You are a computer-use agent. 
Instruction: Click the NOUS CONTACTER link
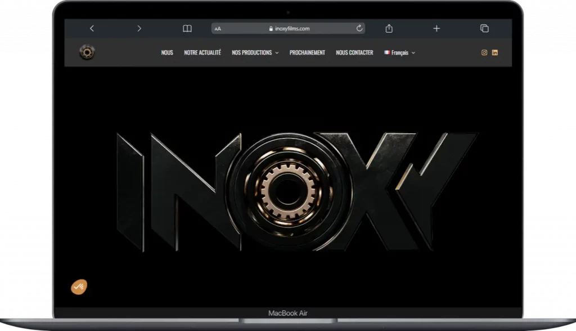point(354,52)
